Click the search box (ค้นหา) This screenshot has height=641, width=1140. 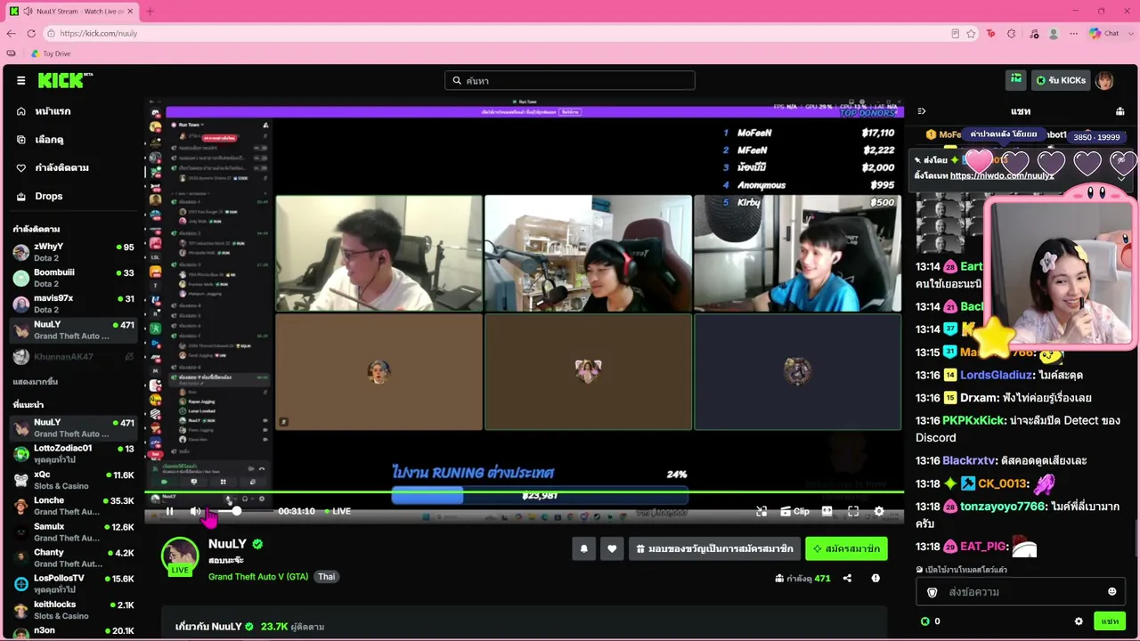pos(570,80)
